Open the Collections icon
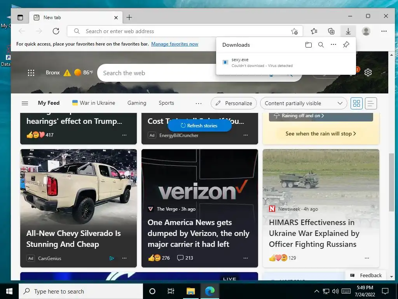Image resolution: width=398 pixels, height=299 pixels. coord(331,31)
